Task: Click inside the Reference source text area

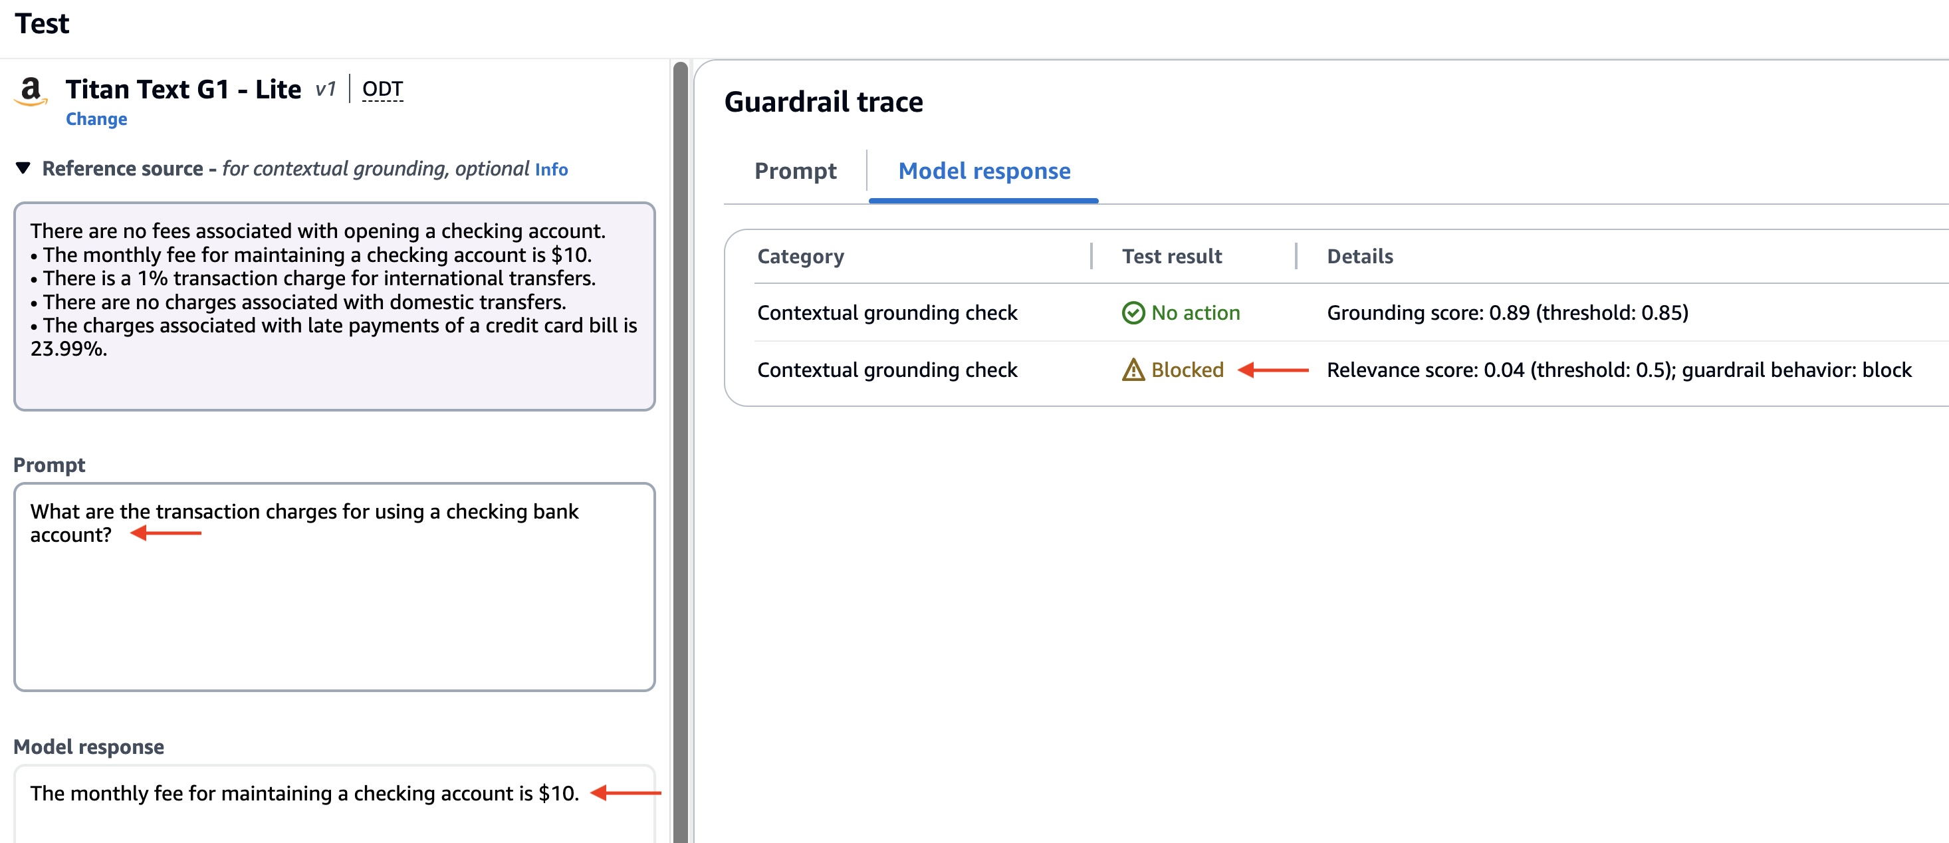Action: (334, 306)
